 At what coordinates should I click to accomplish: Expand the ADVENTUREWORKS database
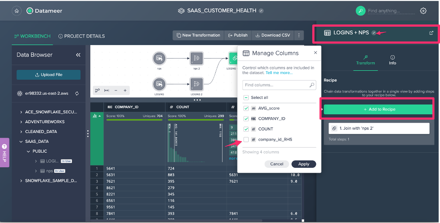pos(21,122)
